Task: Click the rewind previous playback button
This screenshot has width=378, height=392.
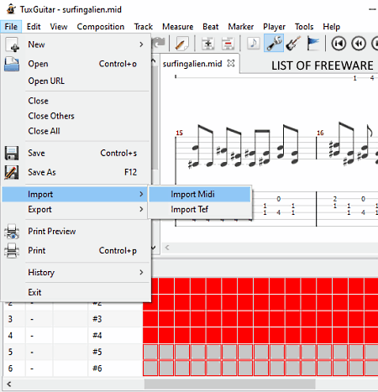Action: coord(359,44)
